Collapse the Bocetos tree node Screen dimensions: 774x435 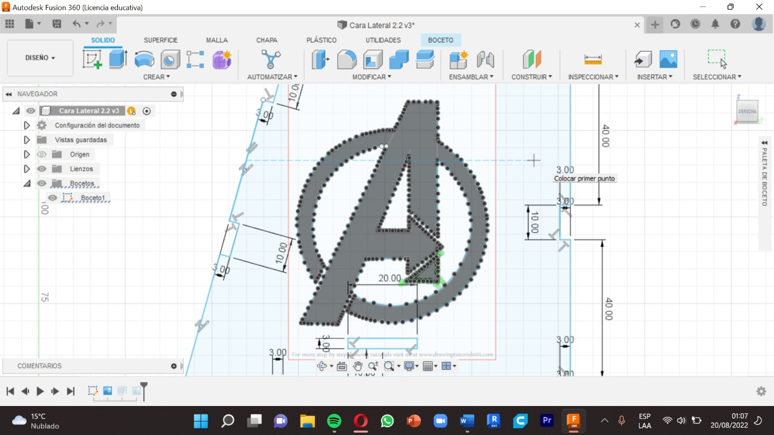pos(27,184)
